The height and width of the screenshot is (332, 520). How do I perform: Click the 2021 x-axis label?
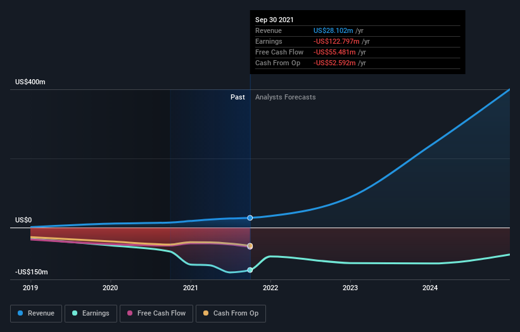pyautogui.click(x=191, y=288)
